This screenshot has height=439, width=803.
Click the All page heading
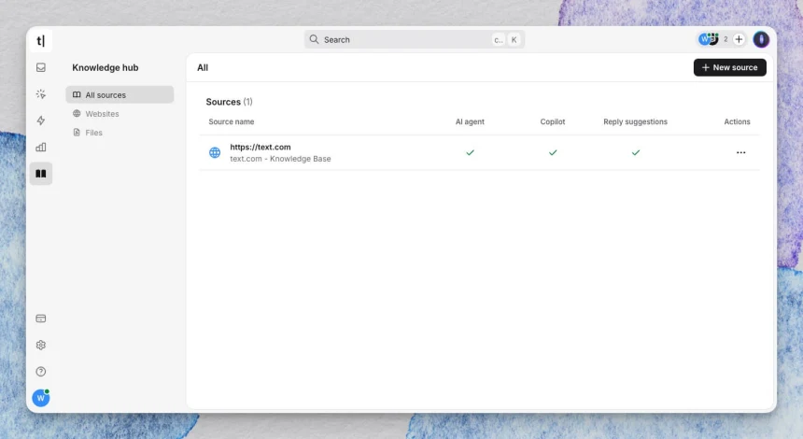[x=203, y=67]
